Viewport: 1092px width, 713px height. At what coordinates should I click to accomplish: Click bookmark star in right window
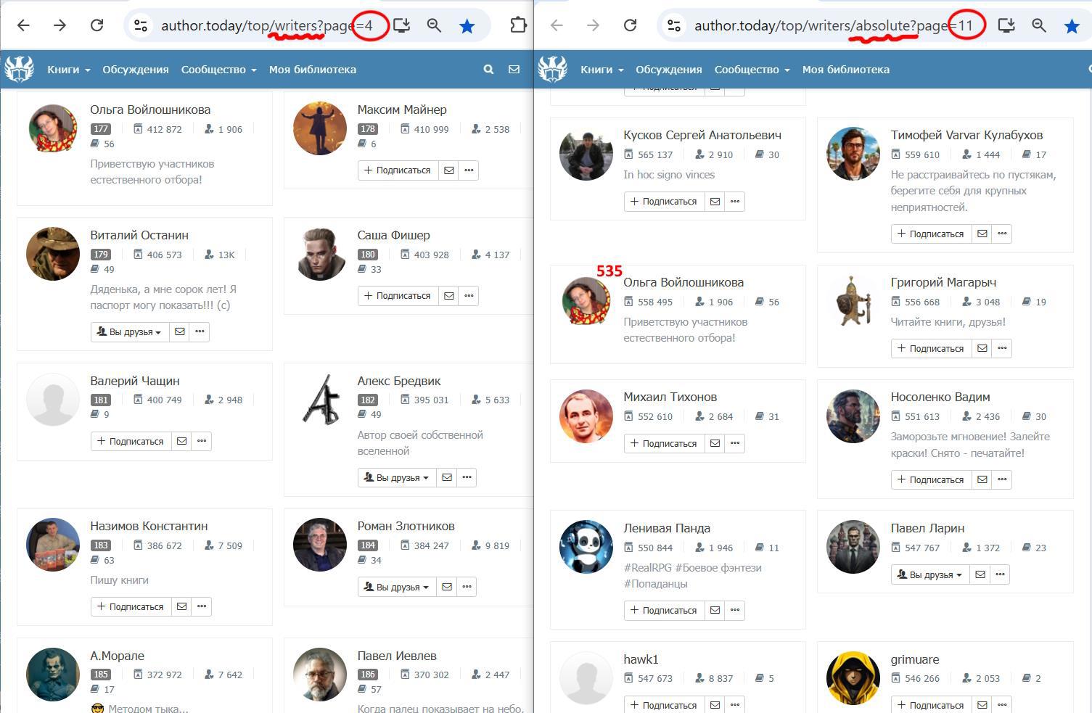[x=1072, y=26]
